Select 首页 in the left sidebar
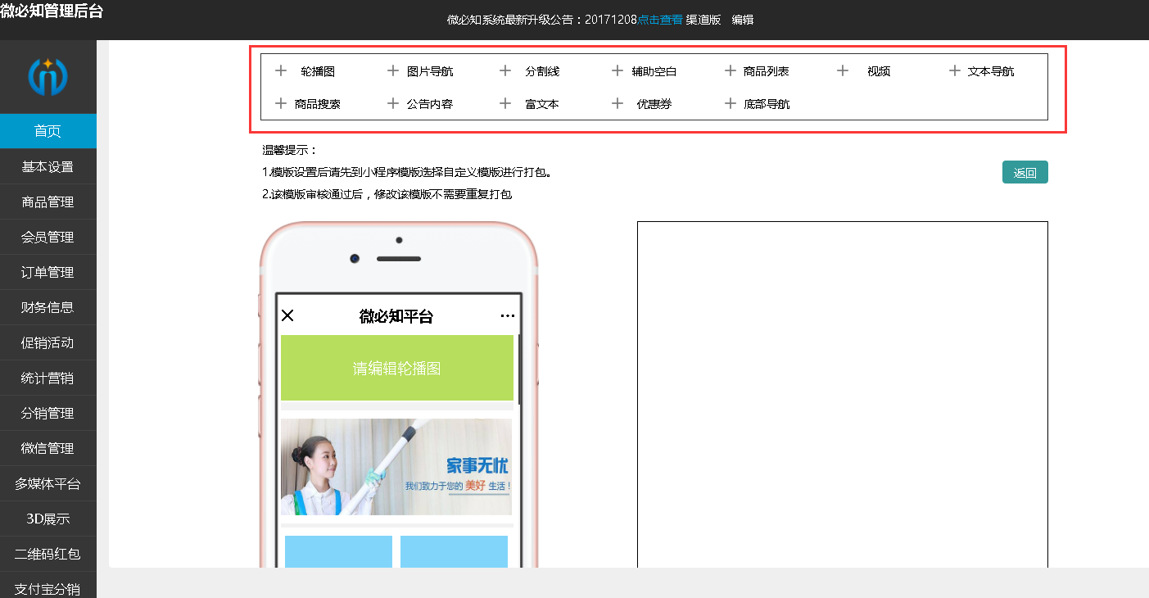1149x598 pixels. pyautogui.click(x=48, y=131)
